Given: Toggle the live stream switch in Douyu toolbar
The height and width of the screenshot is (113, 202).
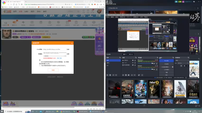Looking at the screenshot, I should click(14, 22).
